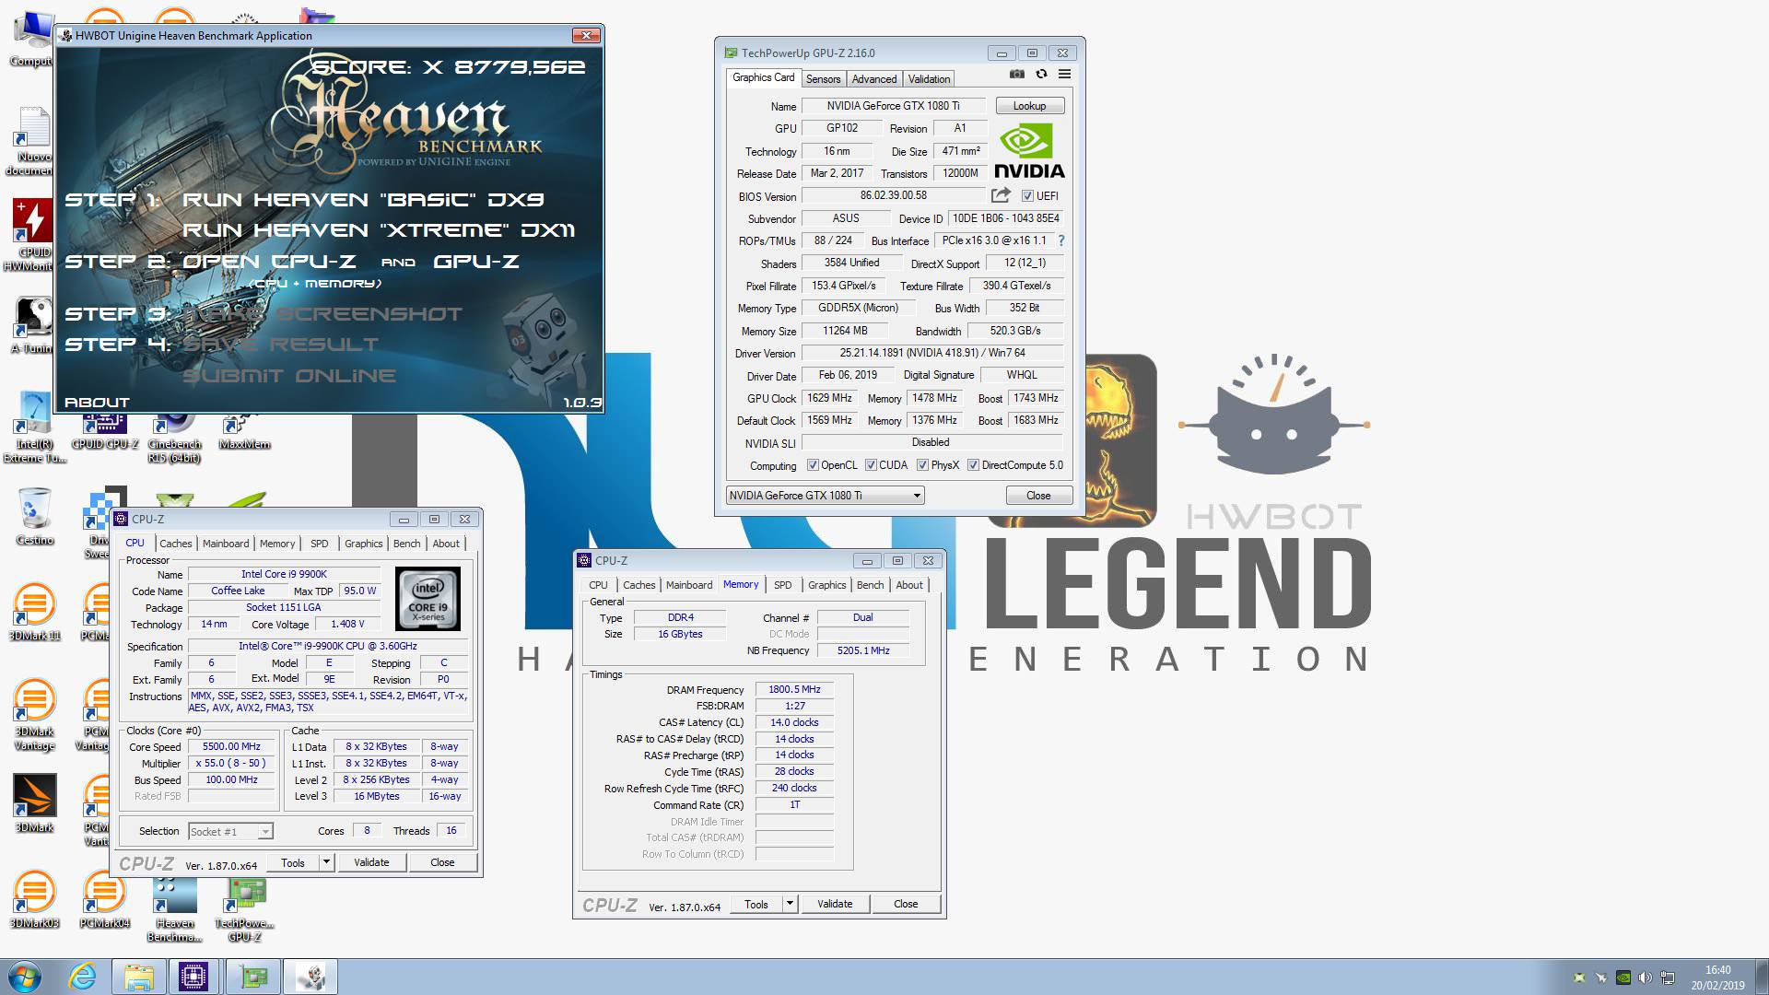This screenshot has width=1769, height=995.
Task: Click Validate in CPU-Z Memory window
Action: [835, 904]
